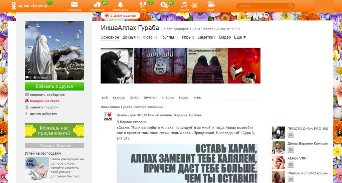Image resolution: width=342 pixels, height=183 pixels.
Task: Open red forest photo thumbnail
Action: [x=160, y=66]
